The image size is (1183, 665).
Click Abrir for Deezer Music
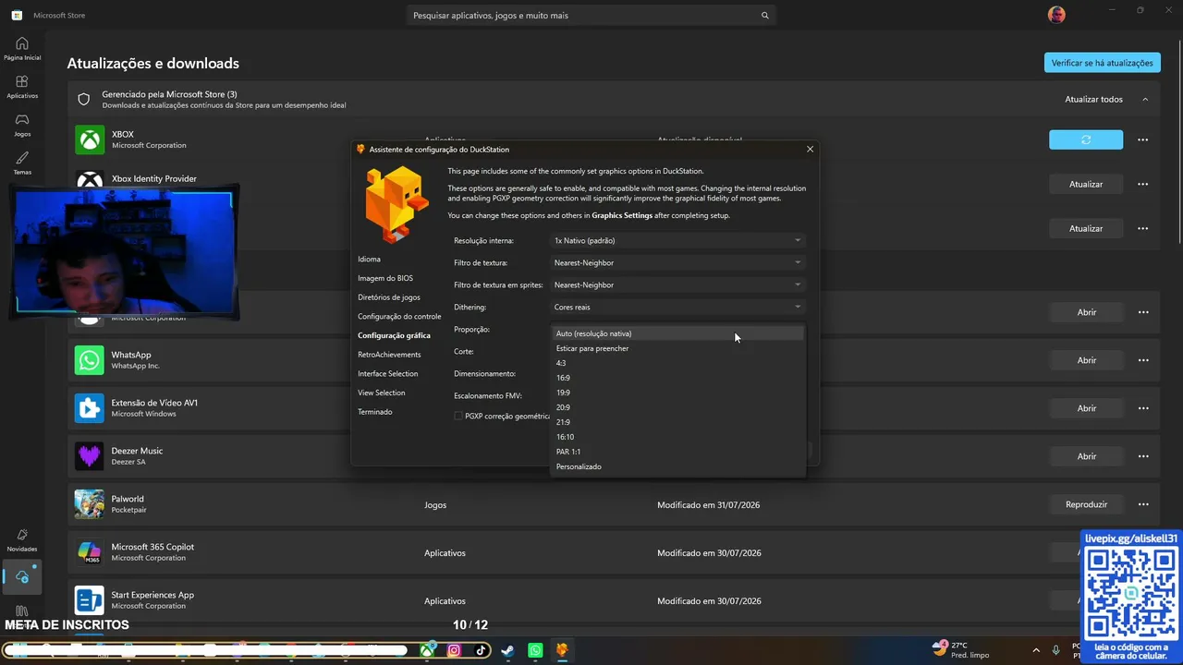coord(1086,456)
